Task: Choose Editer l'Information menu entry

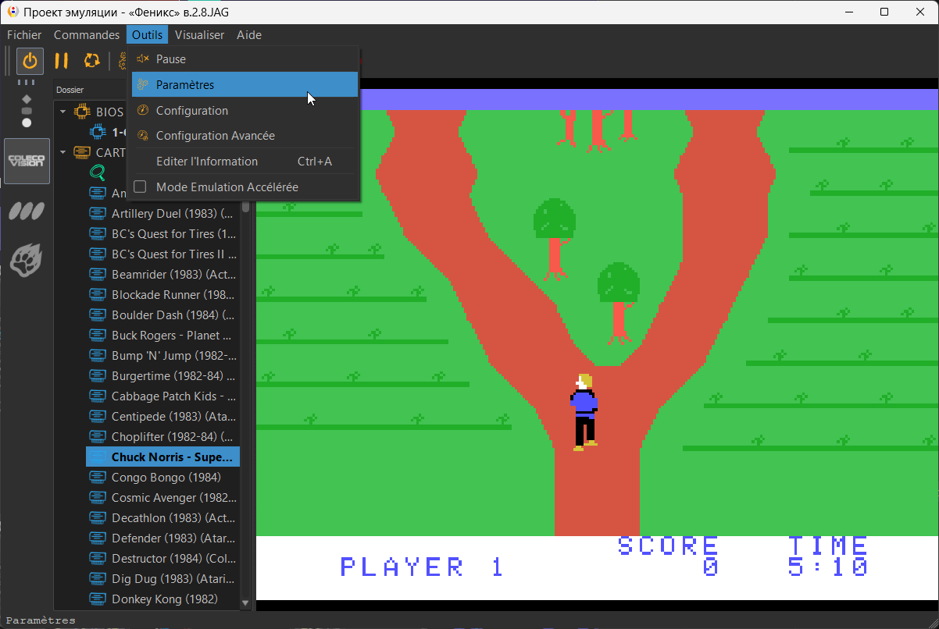Action: [245, 162]
